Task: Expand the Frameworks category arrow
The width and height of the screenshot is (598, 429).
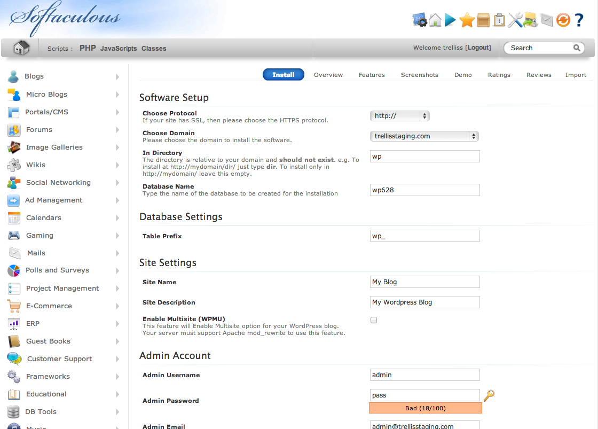Action: [117, 377]
